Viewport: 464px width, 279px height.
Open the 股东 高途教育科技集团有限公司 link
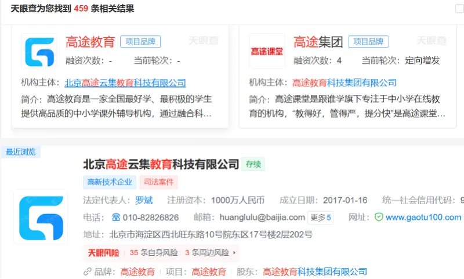(314, 271)
